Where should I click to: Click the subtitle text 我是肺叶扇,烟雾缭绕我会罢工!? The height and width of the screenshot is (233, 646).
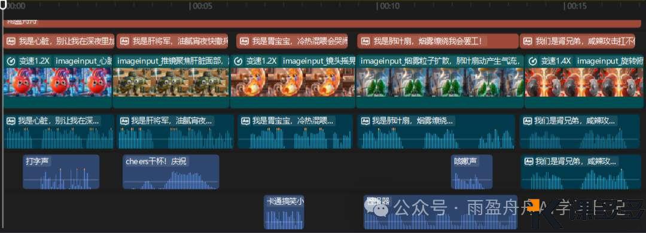point(428,41)
